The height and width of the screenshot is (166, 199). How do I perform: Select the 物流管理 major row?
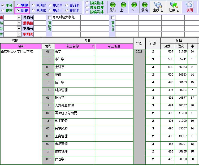75,153
